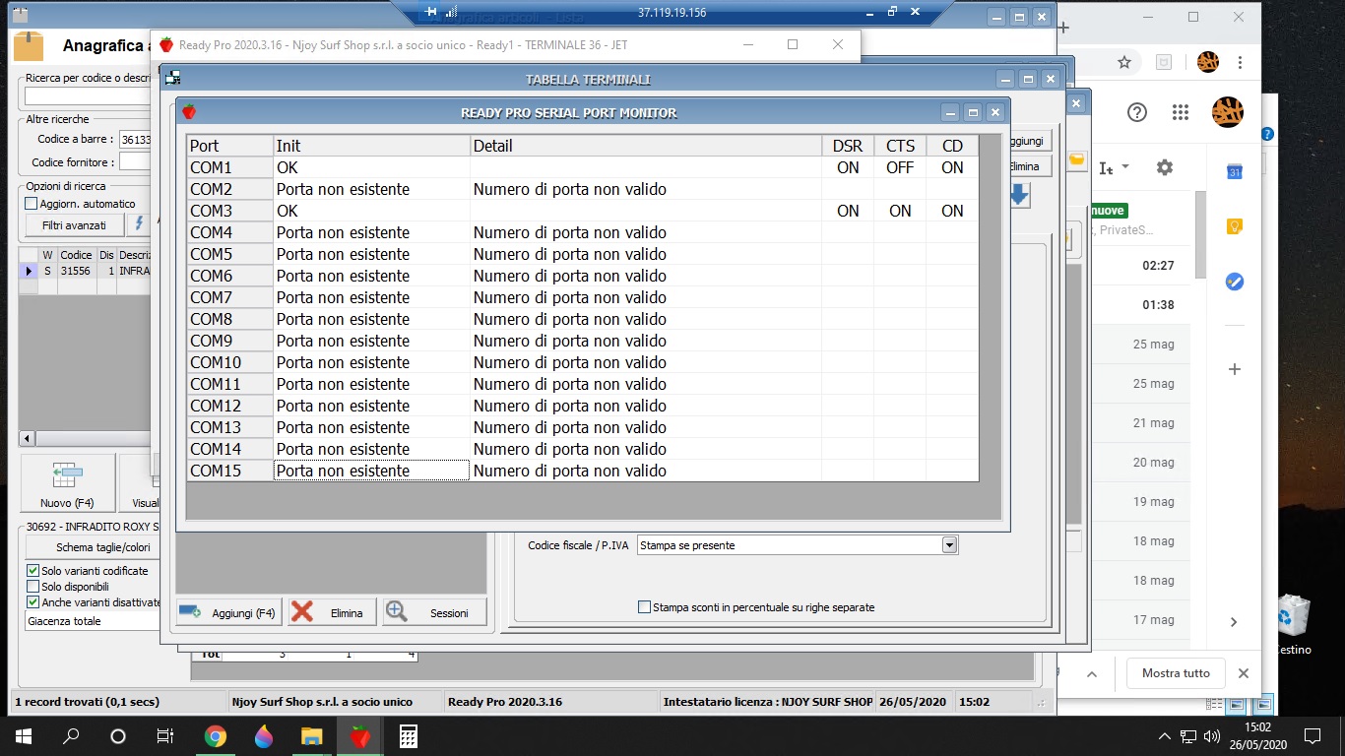Screen dimensions: 1345x756
Task: Open the Codice fiscale / P.IVA dropdown
Action: [949, 545]
